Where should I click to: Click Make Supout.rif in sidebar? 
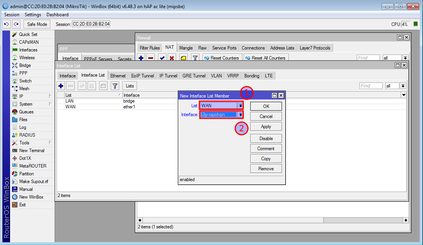pos(33,182)
